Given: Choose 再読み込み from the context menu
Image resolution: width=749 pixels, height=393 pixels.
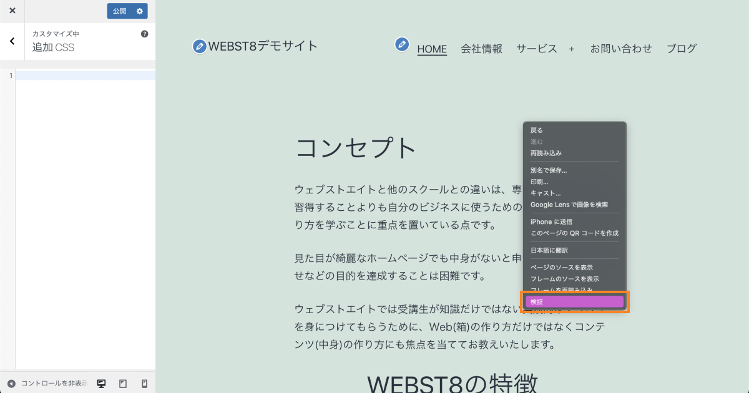Looking at the screenshot, I should click(548, 153).
